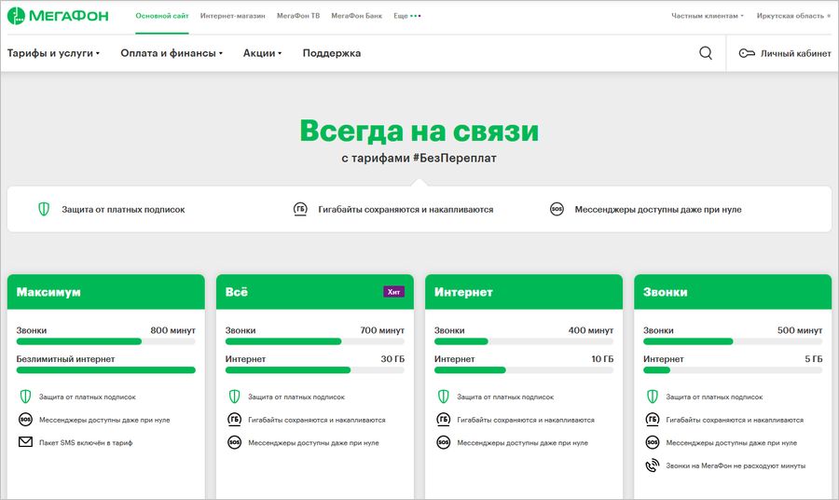Click ГБ icon in the Интернет card
The height and width of the screenshot is (500, 839).
tap(443, 420)
